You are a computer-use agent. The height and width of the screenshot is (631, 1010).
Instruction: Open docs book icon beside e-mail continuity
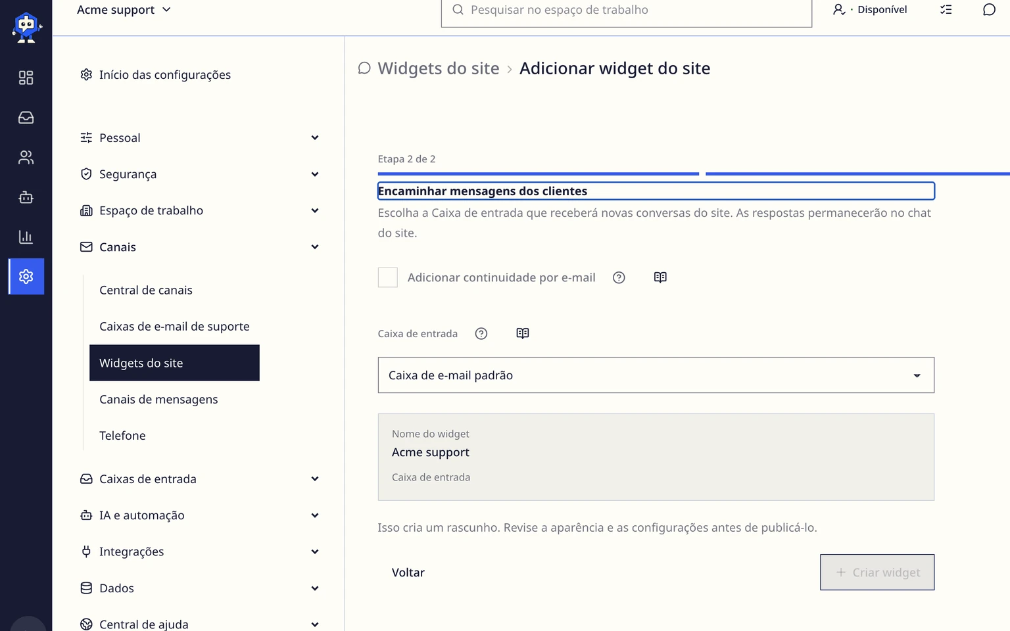coord(660,277)
